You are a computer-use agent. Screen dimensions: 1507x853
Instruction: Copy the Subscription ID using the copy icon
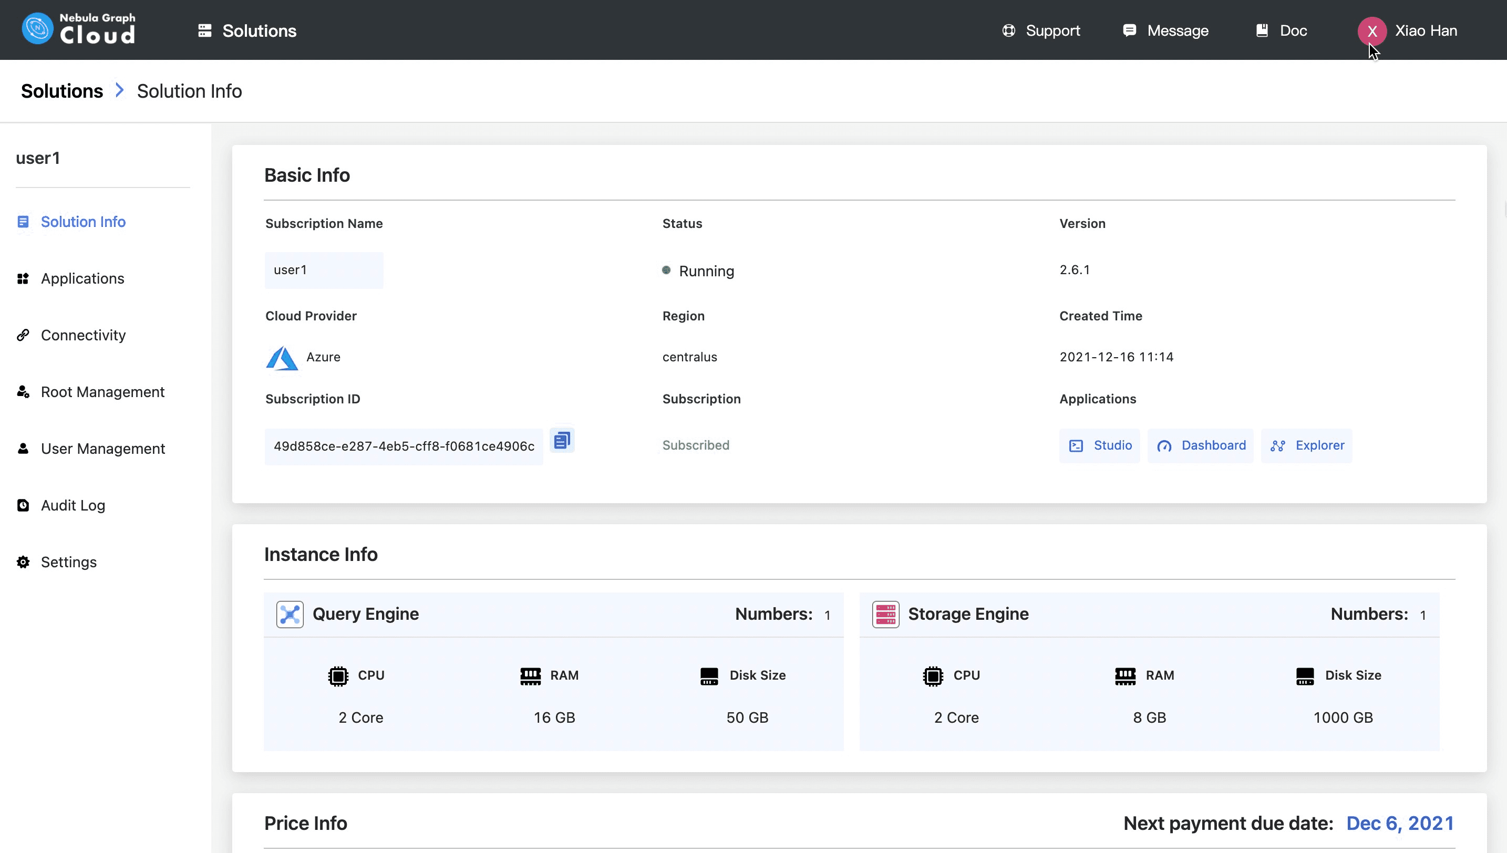pos(562,440)
